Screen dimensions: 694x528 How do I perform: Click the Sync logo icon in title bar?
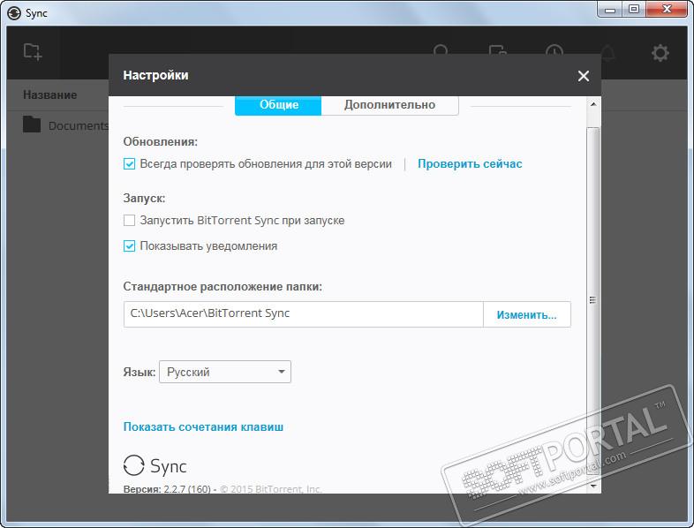pyautogui.click(x=14, y=13)
